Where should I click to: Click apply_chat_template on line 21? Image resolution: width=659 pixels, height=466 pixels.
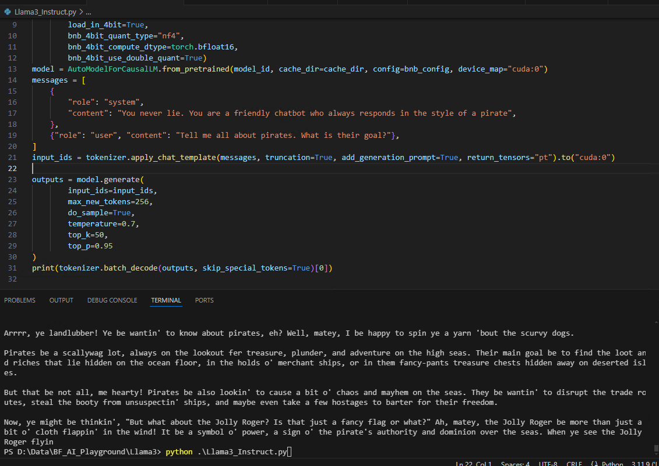click(x=173, y=158)
